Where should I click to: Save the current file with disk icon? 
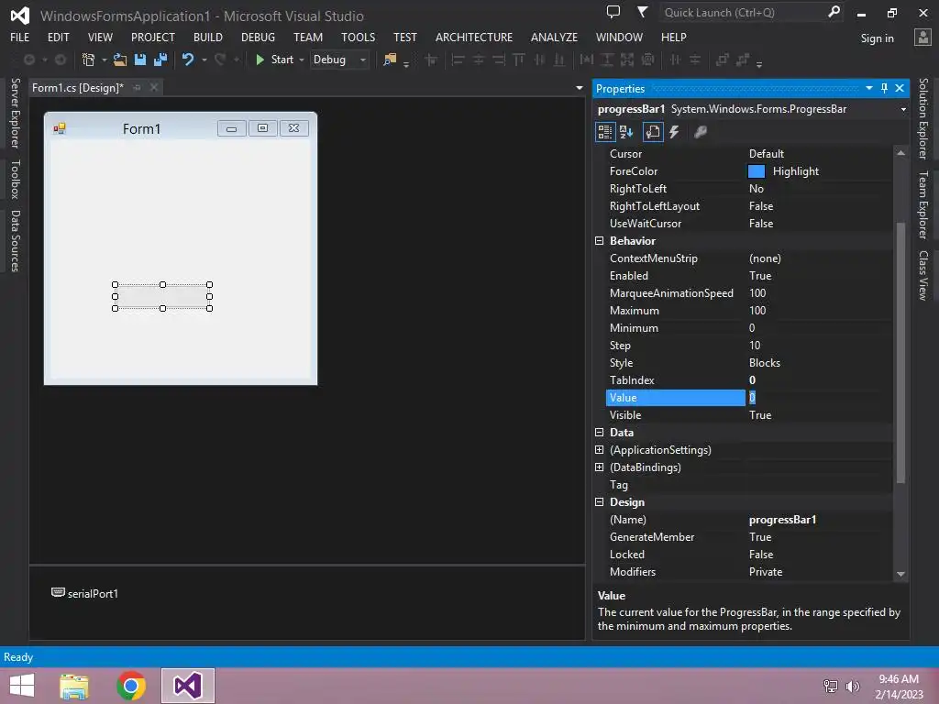[140, 60]
